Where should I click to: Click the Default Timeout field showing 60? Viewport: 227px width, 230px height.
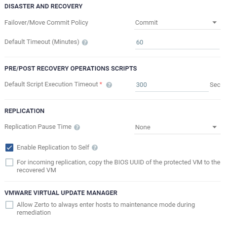[177, 42]
